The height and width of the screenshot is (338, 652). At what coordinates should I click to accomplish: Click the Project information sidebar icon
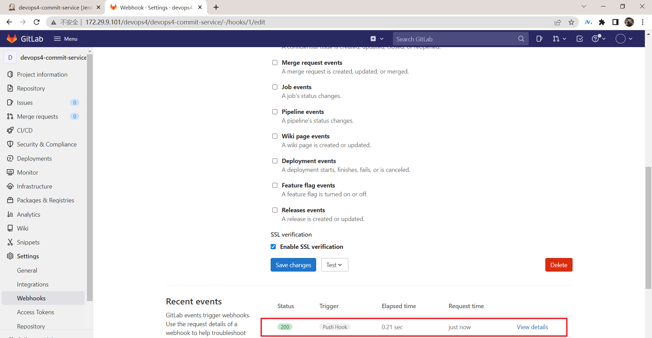pyautogui.click(x=10, y=74)
